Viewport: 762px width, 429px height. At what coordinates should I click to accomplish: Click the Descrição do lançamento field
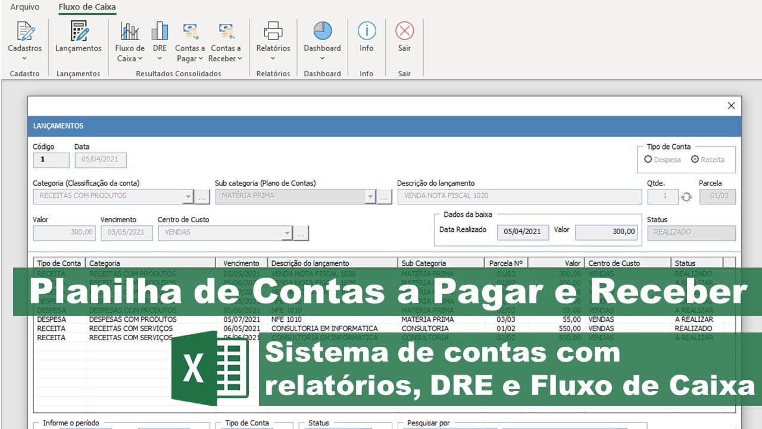click(520, 196)
